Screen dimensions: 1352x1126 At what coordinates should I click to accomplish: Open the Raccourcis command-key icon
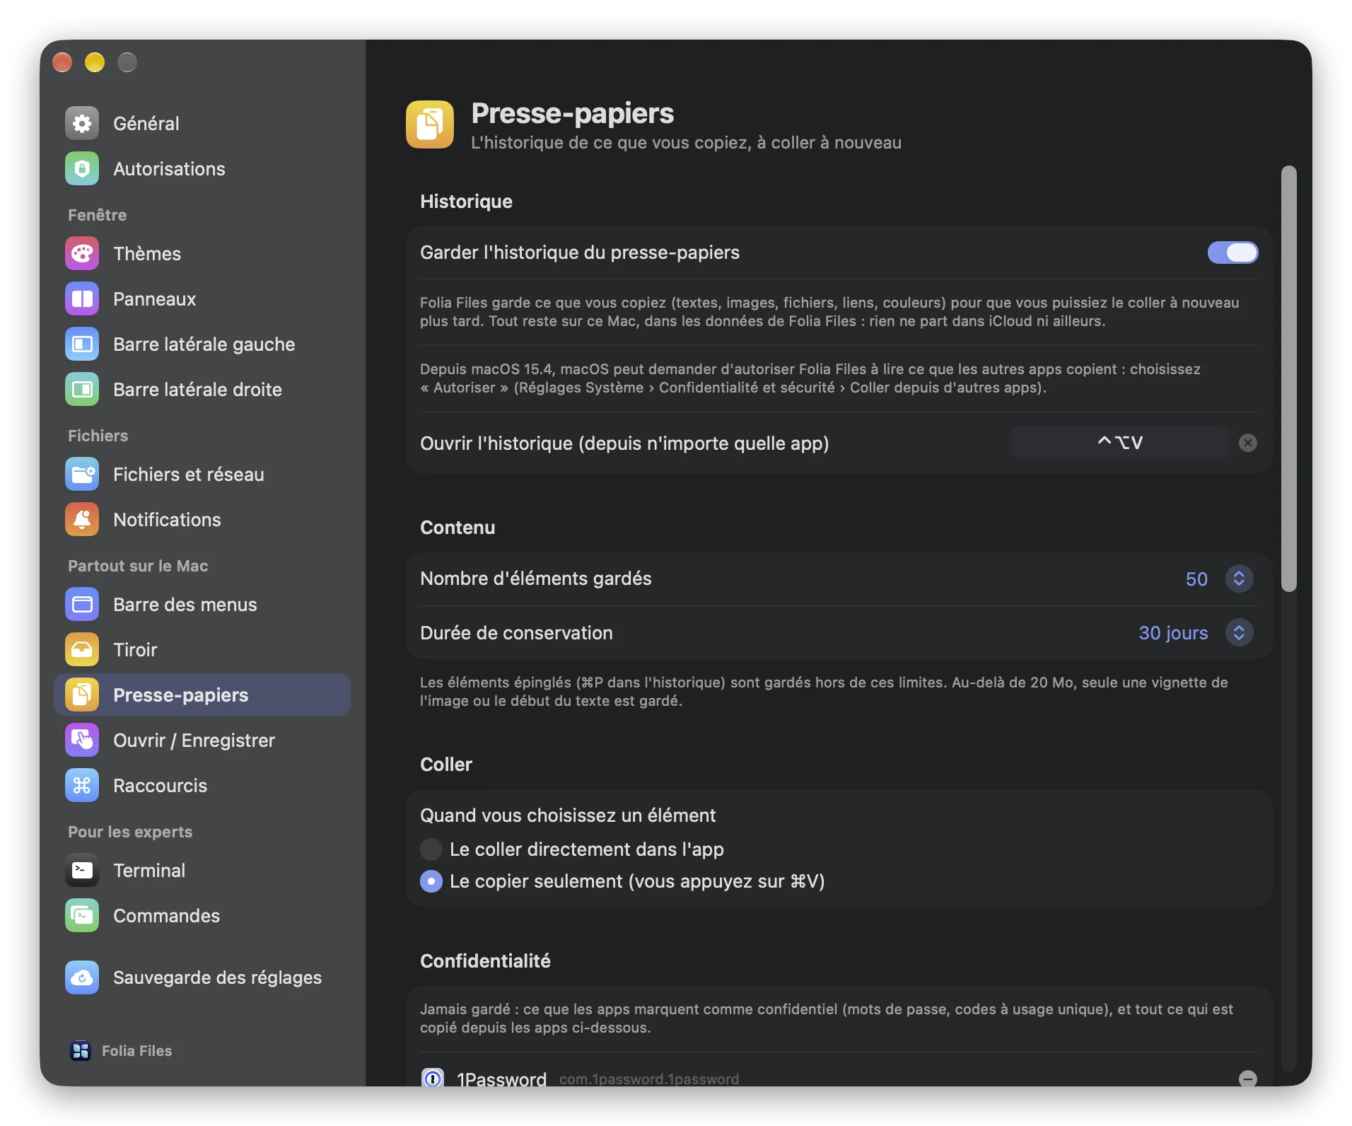click(x=82, y=785)
